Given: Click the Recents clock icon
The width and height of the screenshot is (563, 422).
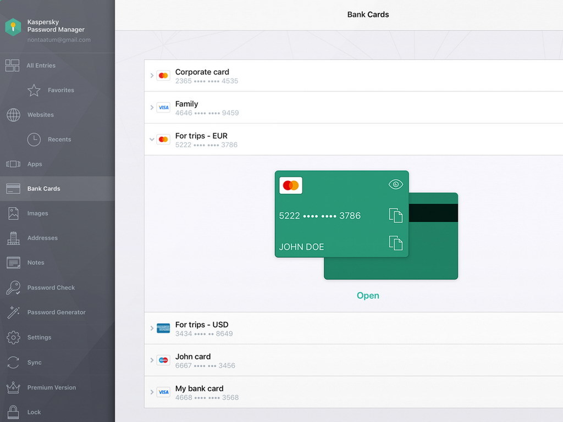Looking at the screenshot, I should pos(34,140).
